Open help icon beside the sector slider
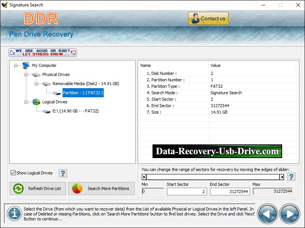Image resolution: width=305 pixels, height=228 pixels. coord(291,177)
